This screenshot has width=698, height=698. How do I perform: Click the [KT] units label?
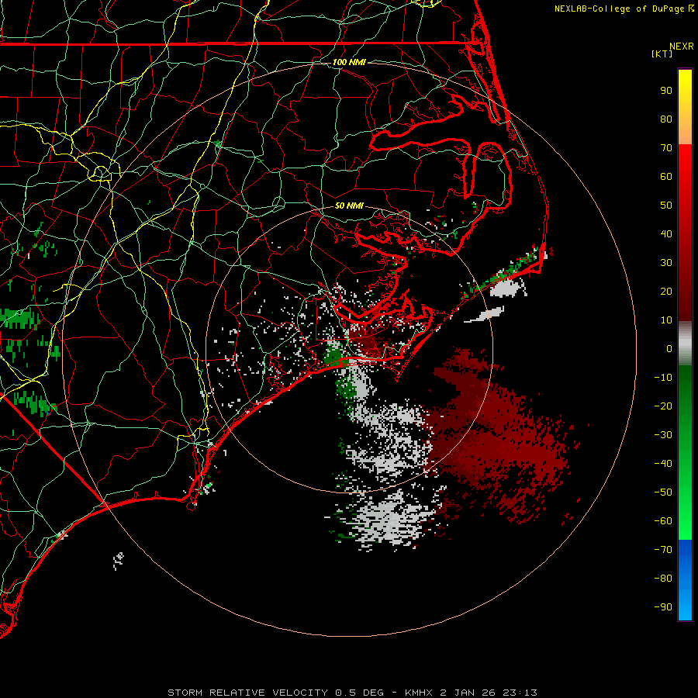tap(662, 54)
